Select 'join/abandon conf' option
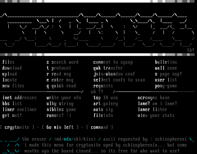 tap(114, 74)
